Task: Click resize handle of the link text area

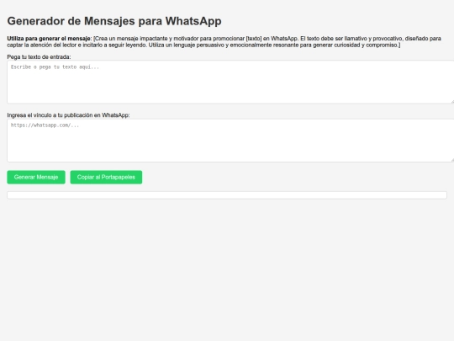Action: coord(452,160)
